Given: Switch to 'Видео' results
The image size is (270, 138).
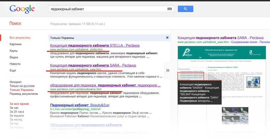Looking at the screenshot, I should point(14,57).
